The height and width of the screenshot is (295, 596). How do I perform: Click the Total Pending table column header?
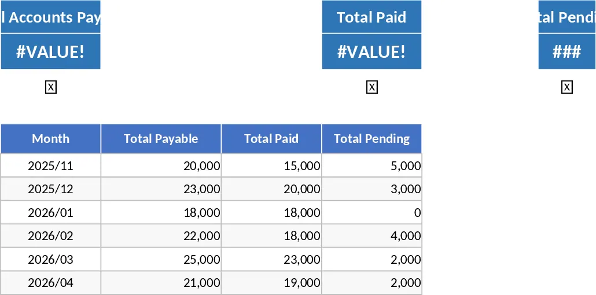click(x=371, y=138)
